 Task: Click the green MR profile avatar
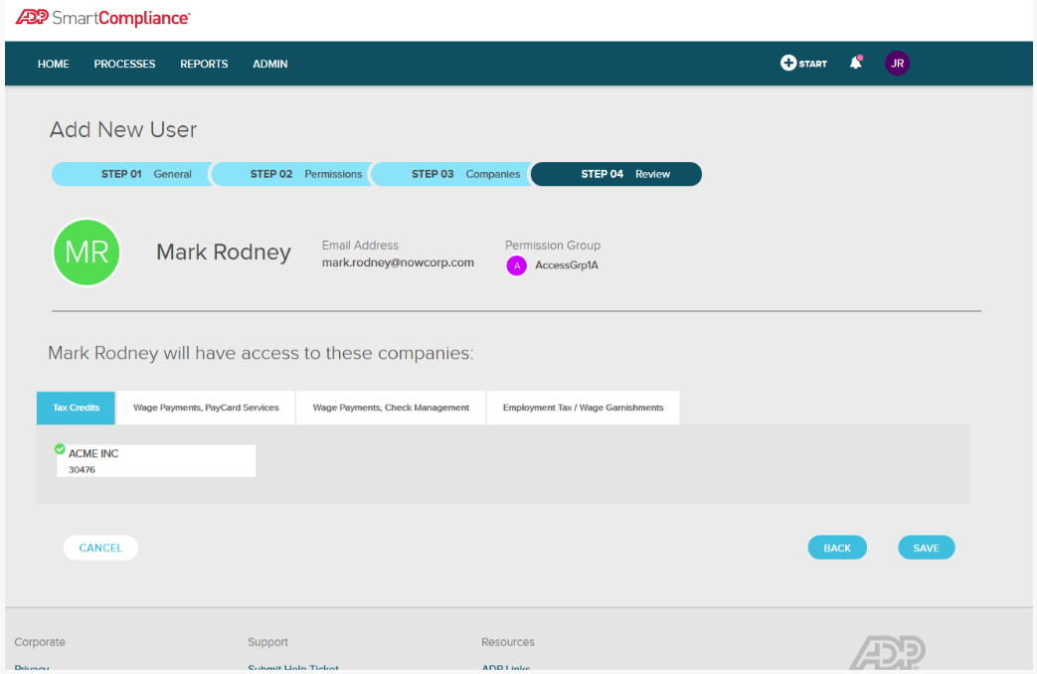[x=86, y=253]
